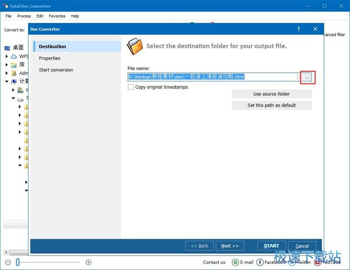Screen dimensions: 350x270
Task: Expand the 库 library tree node
Action: [x=7, y=65]
